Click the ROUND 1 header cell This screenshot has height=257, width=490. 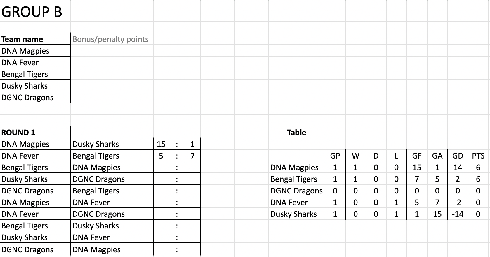point(18,133)
